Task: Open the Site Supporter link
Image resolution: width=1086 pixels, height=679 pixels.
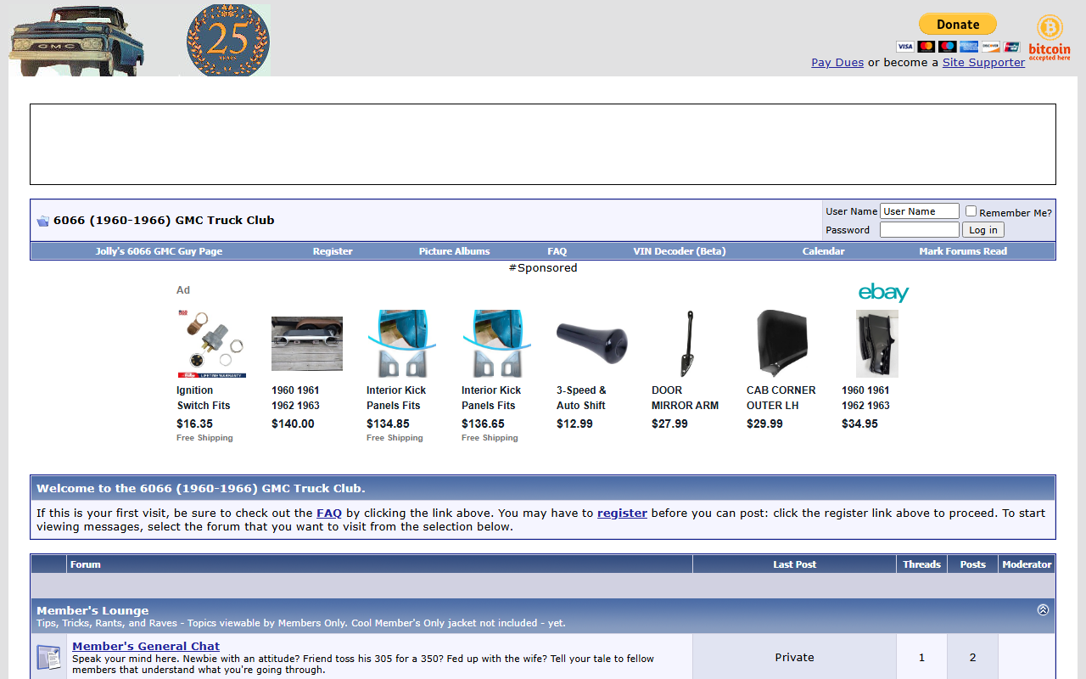Action: click(x=983, y=62)
